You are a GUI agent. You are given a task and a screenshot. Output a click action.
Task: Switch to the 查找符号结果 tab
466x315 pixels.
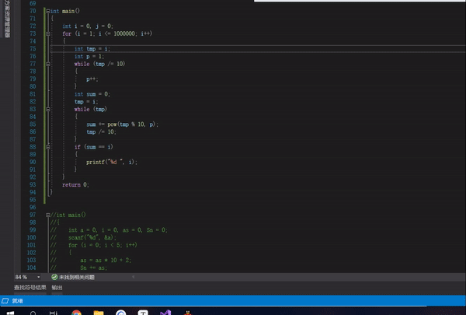click(30, 288)
